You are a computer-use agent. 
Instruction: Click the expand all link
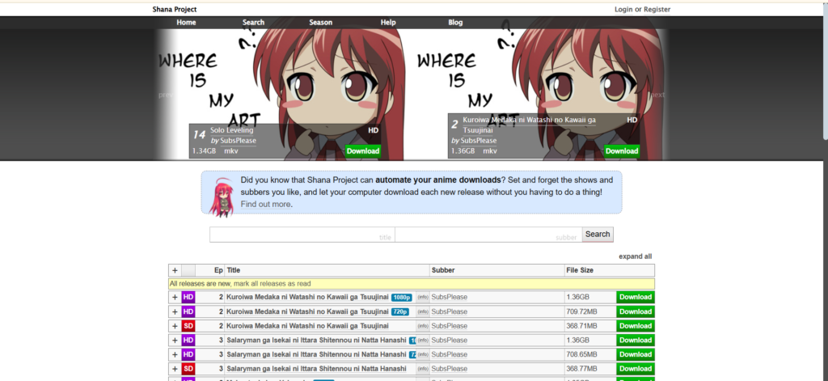point(636,256)
